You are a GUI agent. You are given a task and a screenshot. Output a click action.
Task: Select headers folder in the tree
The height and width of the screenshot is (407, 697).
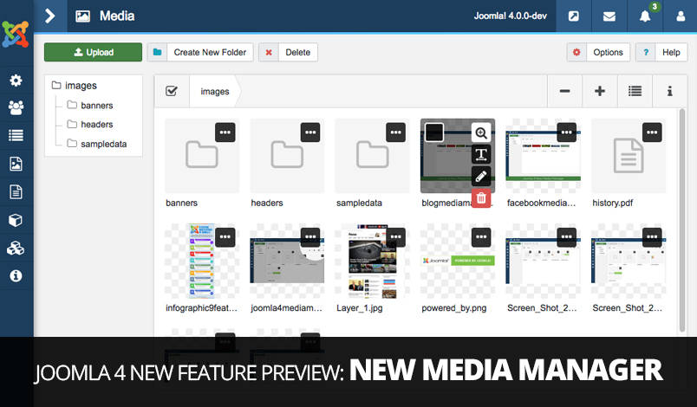[x=90, y=125]
